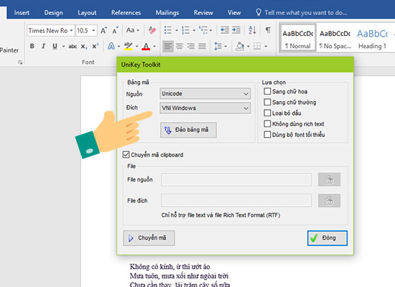Launch Font dialog from group corner
The width and height of the screenshot is (395, 287).
click(x=20, y=62)
